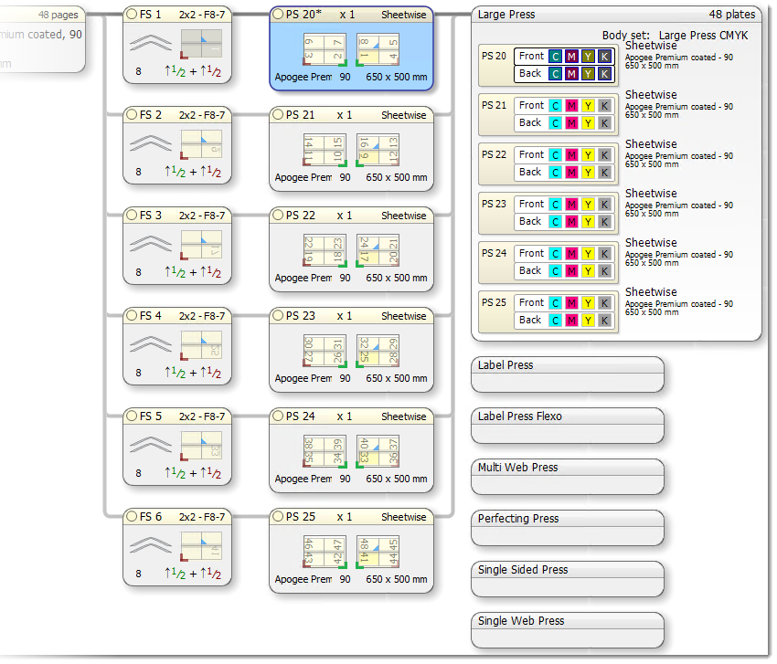The image size is (777, 664).
Task: Click PS 23 Back cyan plate swatch
Action: coord(556,222)
